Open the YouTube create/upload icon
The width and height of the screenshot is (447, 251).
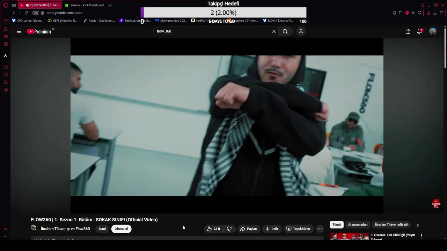408,31
